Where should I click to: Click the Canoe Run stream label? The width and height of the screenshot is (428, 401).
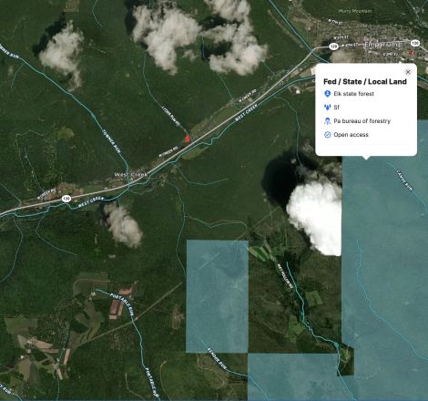(404, 180)
